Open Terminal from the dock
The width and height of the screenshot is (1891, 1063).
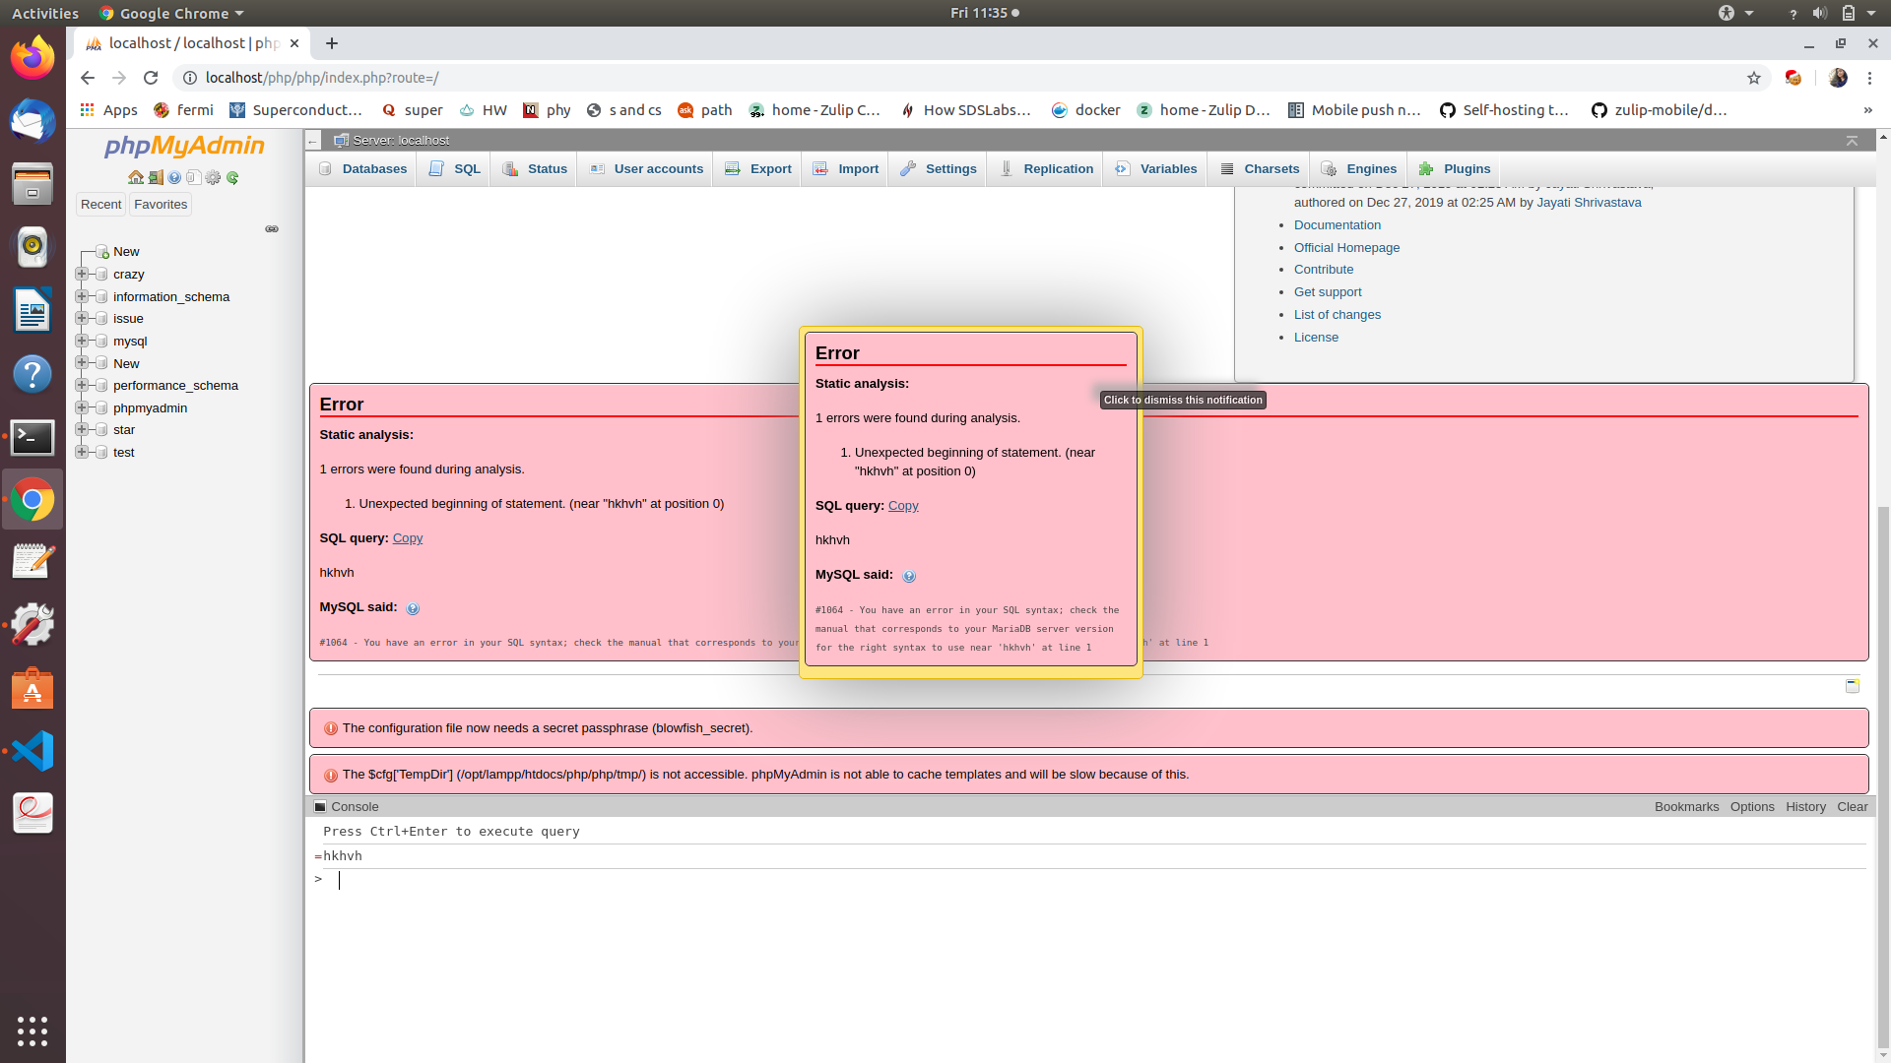coord(33,437)
